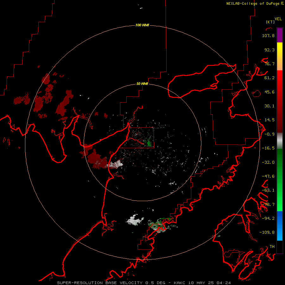This screenshot has height=285, width=285.
Task: Click the 14.5 velocity scale value
Action: tap(269, 120)
